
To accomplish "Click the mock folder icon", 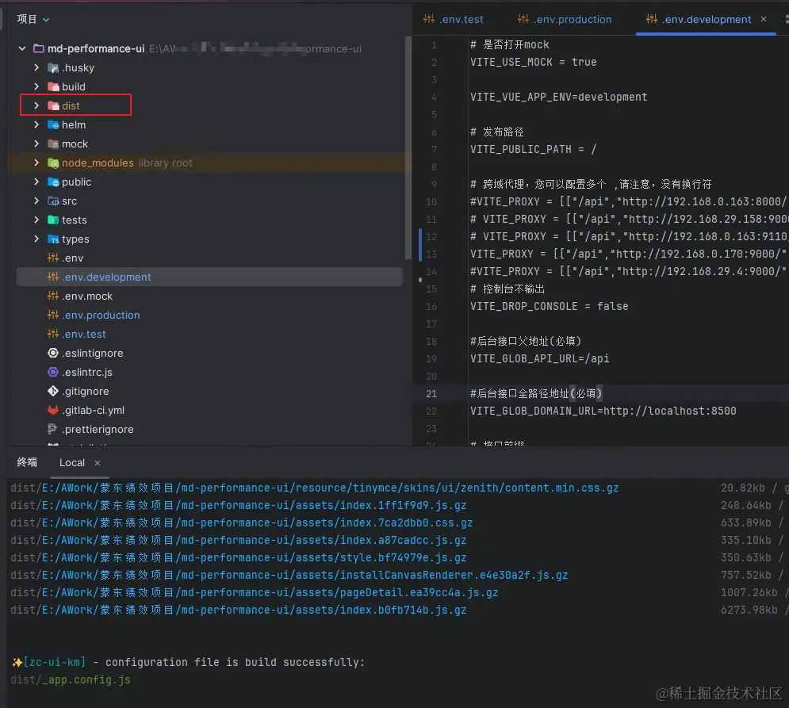I will pos(53,144).
